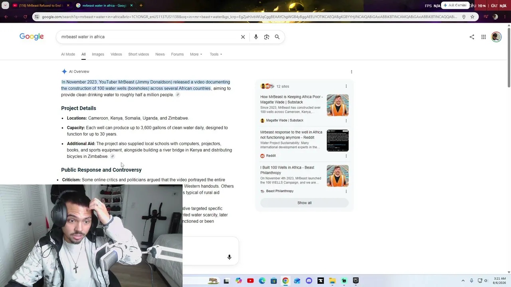This screenshot has width=511, height=287.
Task: Click the source link icon after opening paragraph
Action: click(178, 95)
